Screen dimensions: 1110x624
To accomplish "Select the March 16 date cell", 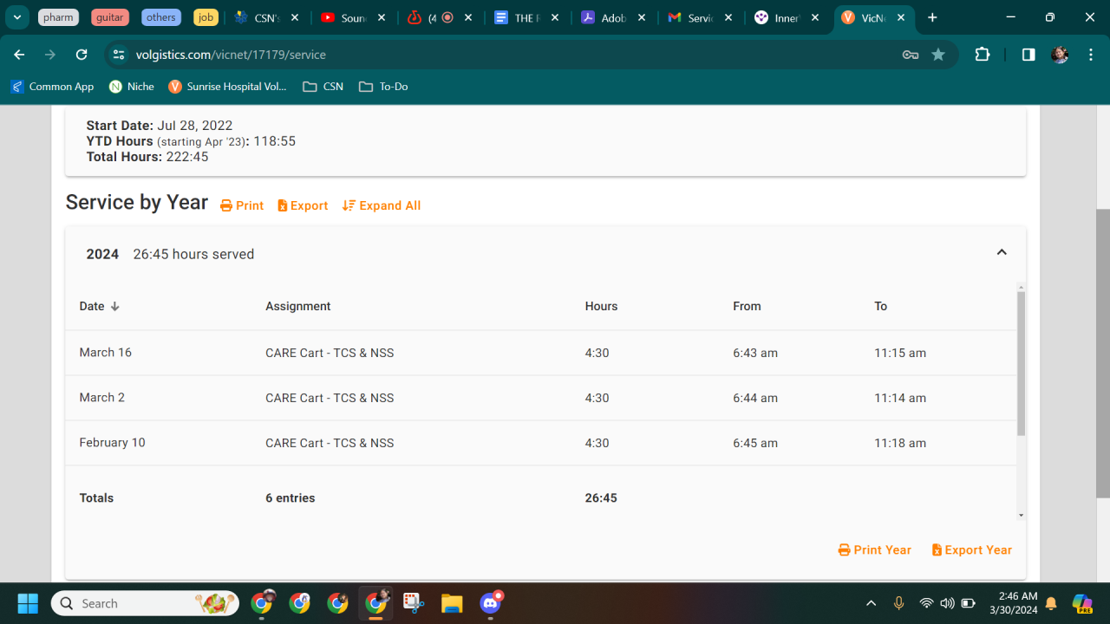I will tap(106, 353).
